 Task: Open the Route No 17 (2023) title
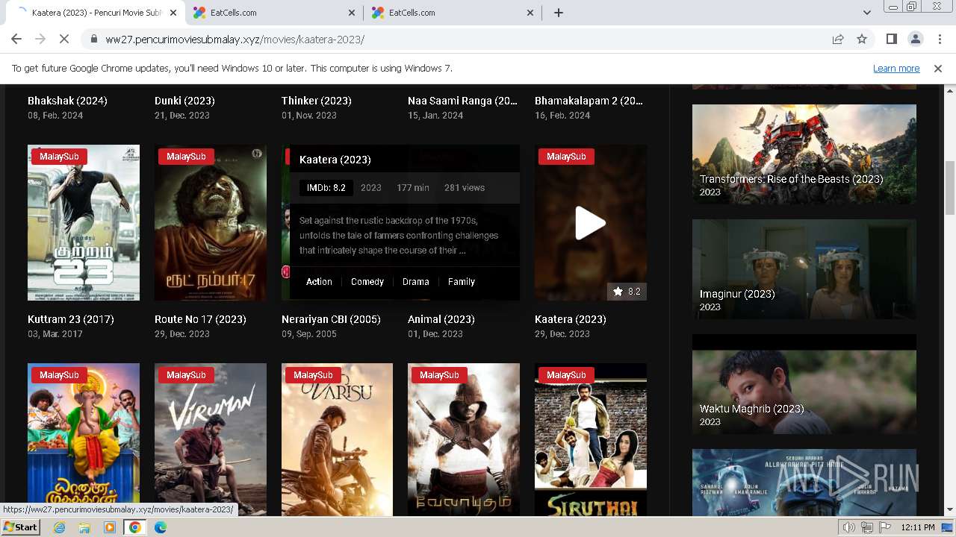pyautogui.click(x=200, y=319)
